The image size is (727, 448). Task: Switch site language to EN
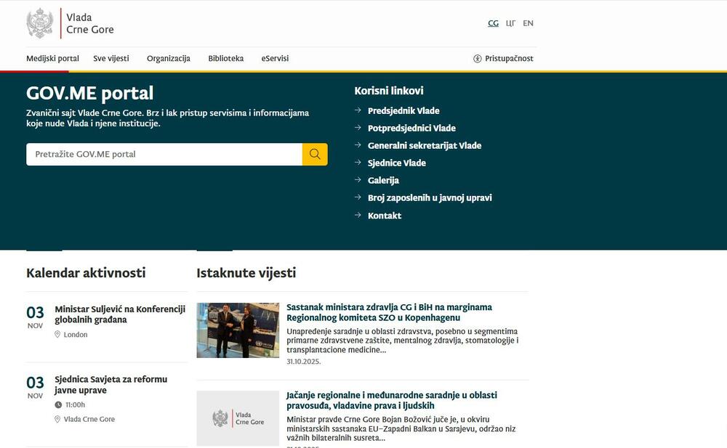528,23
